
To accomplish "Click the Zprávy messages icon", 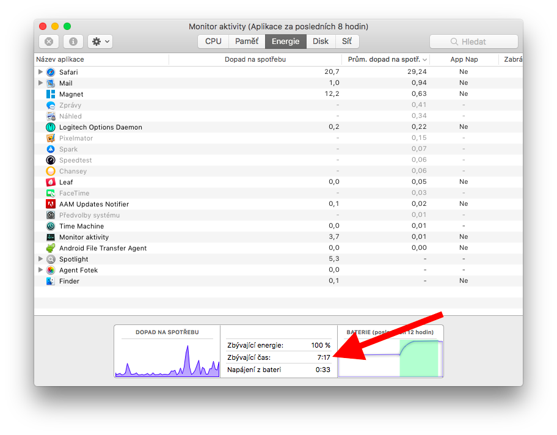I will pyautogui.click(x=51, y=105).
